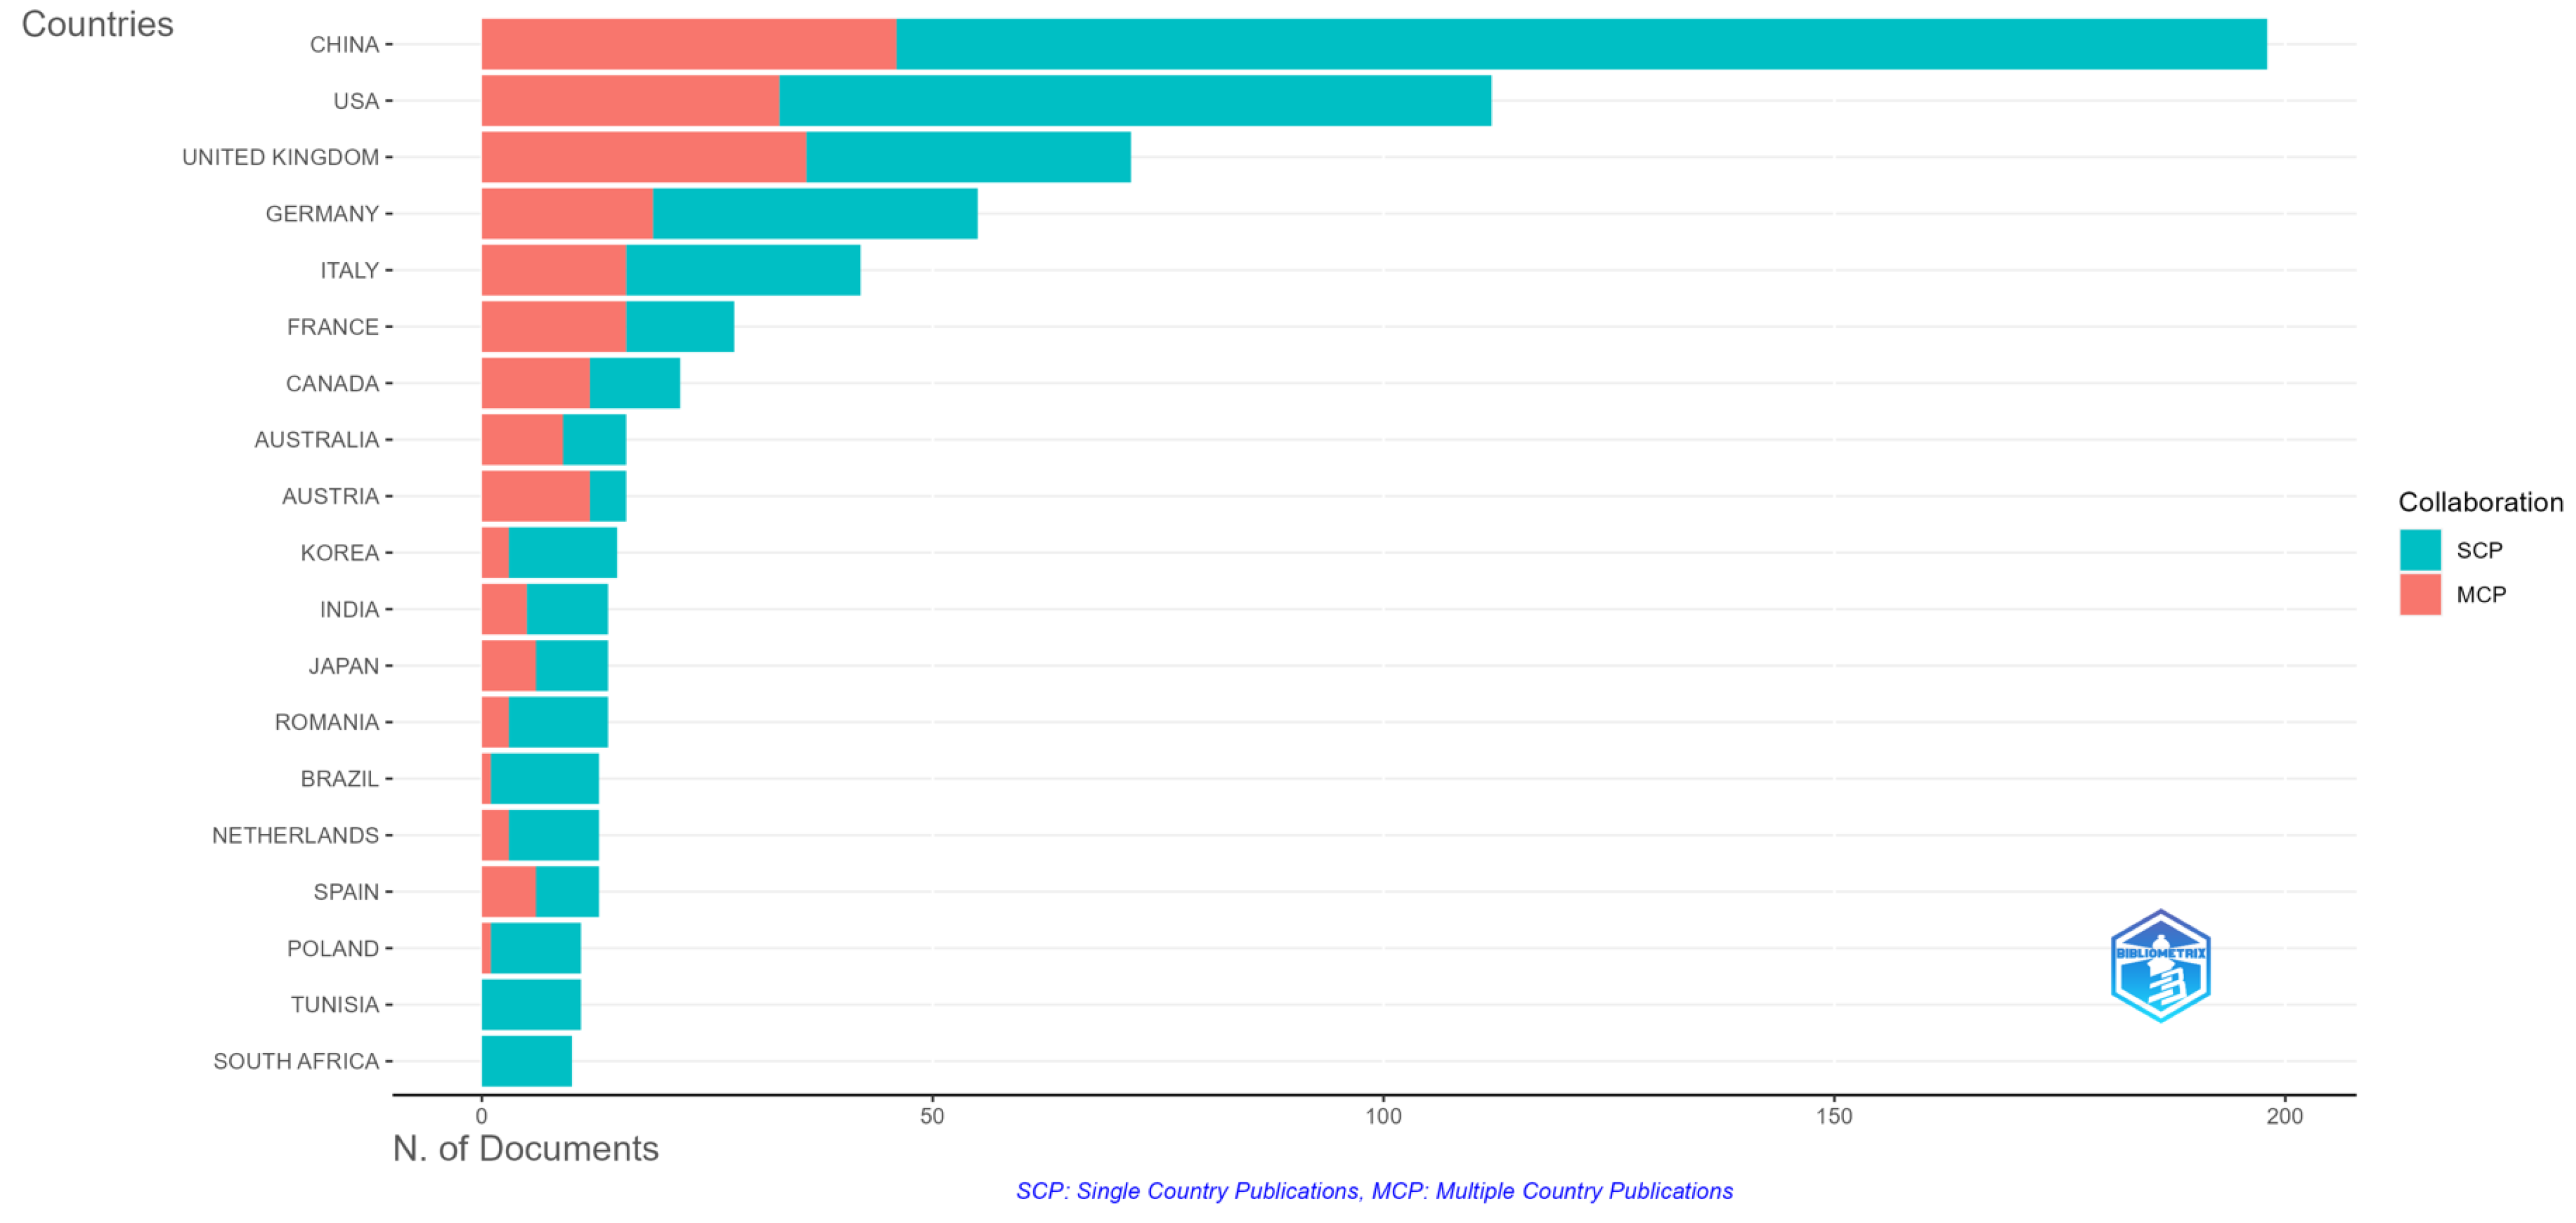Screen dimensions: 2576x1223
Task: Click the 100 tick label on x-axis
Action: coord(1383,1116)
